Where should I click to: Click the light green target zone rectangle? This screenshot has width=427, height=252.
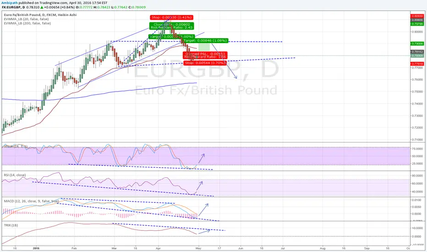(204, 47)
